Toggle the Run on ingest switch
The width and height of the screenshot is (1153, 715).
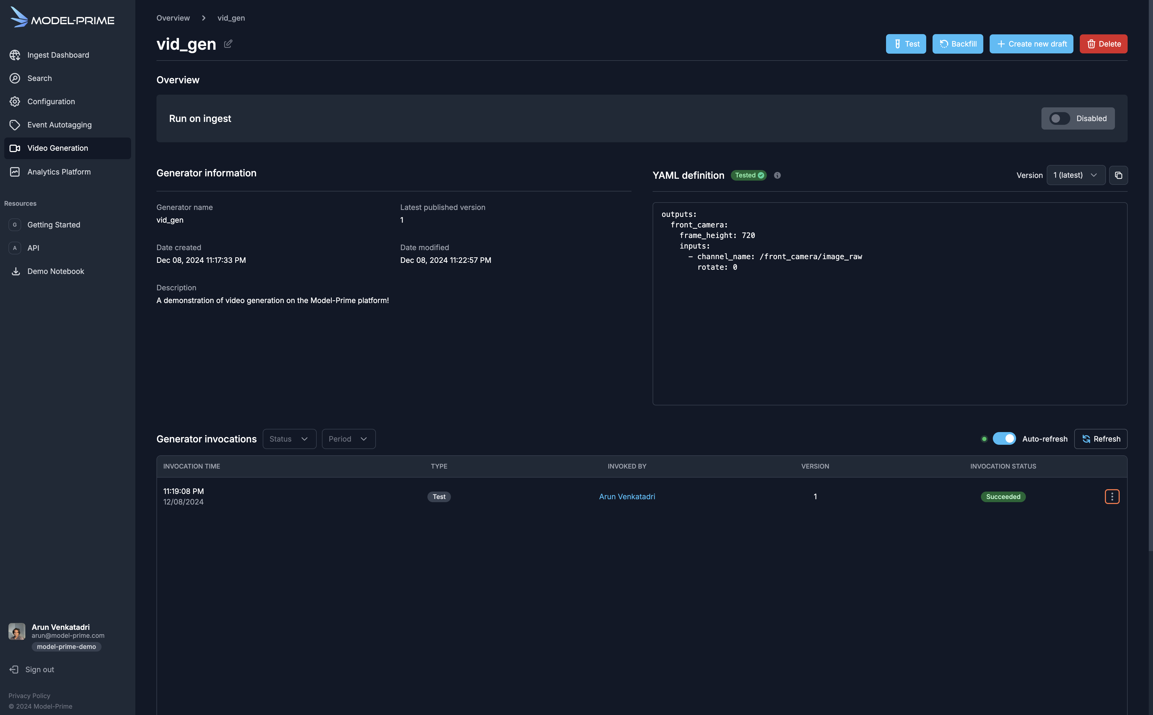click(1059, 118)
